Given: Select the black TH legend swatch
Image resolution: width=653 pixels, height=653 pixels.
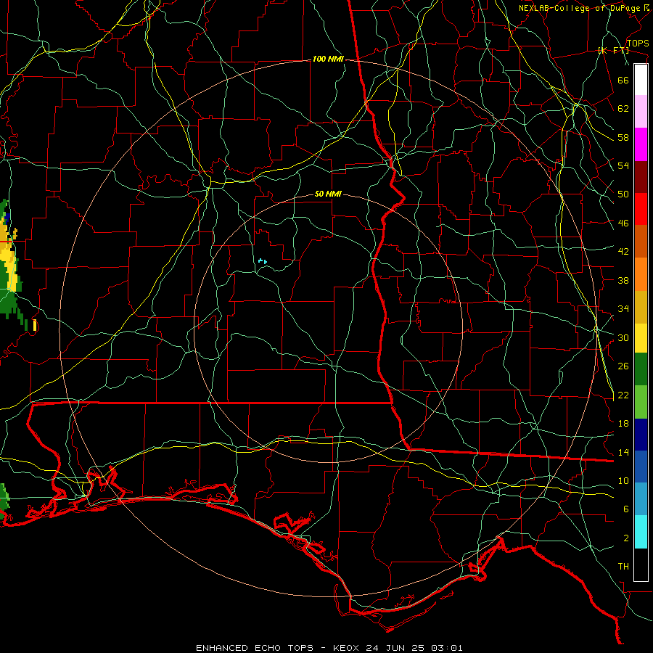Looking at the screenshot, I should point(641,564).
